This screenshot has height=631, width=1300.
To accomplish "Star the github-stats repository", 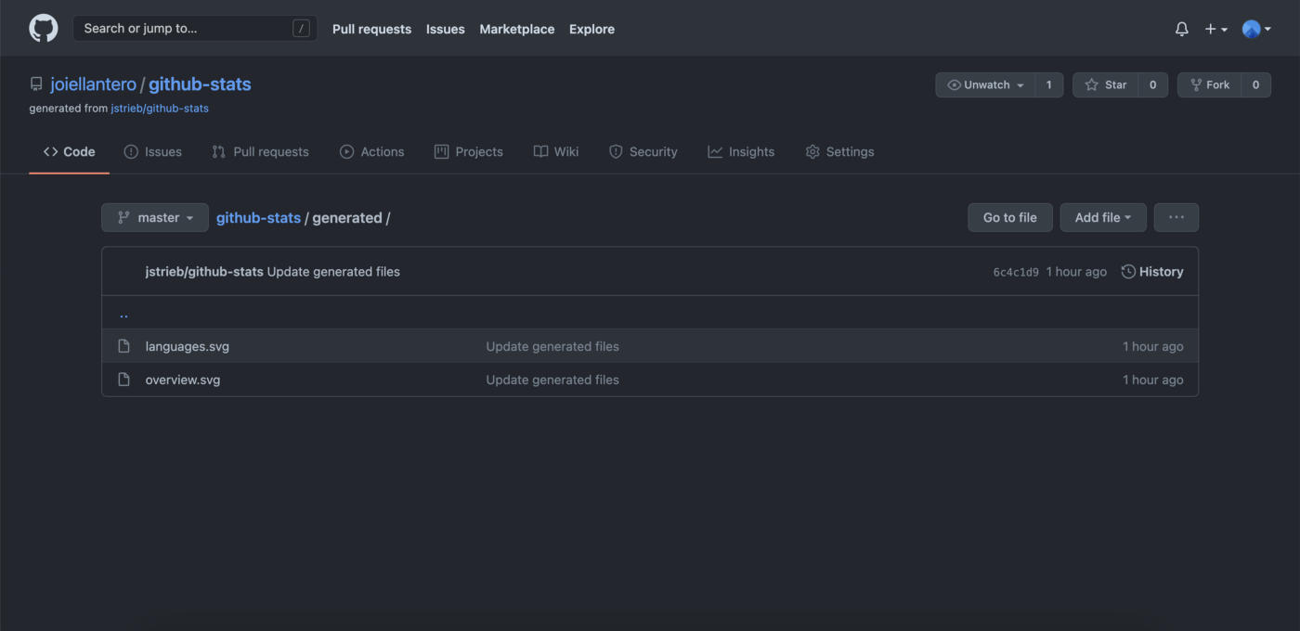I will coord(1105,84).
